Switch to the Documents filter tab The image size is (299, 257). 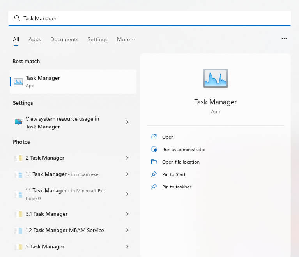click(x=64, y=39)
